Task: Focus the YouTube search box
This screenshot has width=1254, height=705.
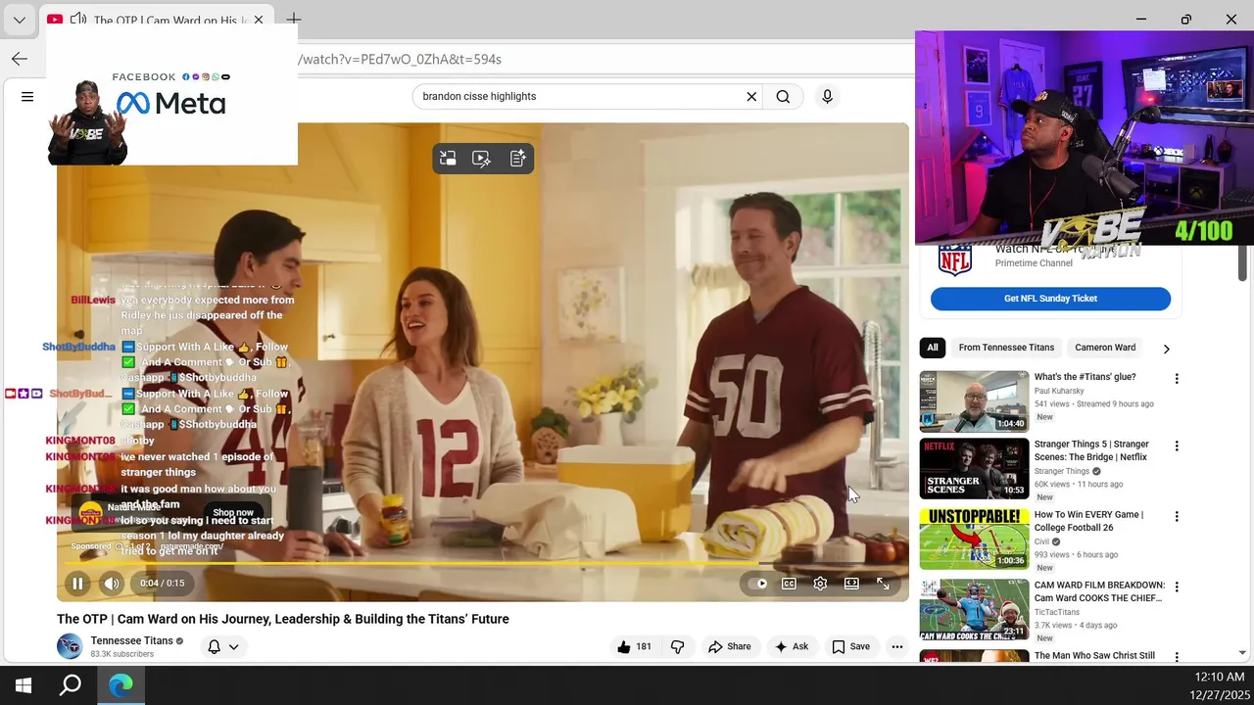Action: point(578,96)
